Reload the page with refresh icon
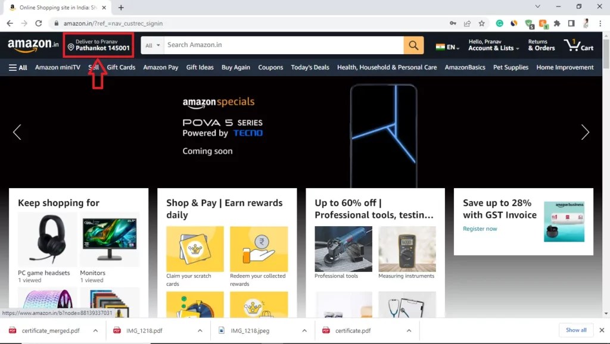 click(x=39, y=23)
